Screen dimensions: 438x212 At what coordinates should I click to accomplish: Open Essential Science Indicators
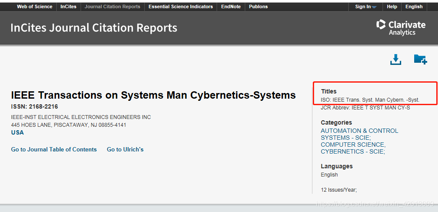(181, 6)
